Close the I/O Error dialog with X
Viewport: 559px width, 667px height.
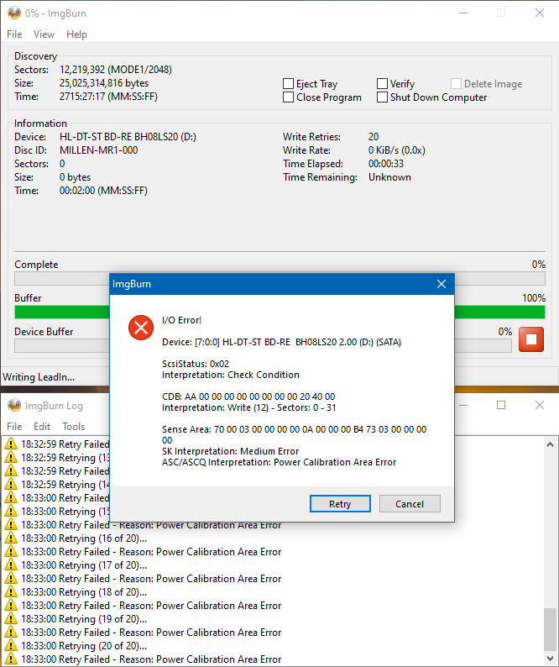click(441, 284)
